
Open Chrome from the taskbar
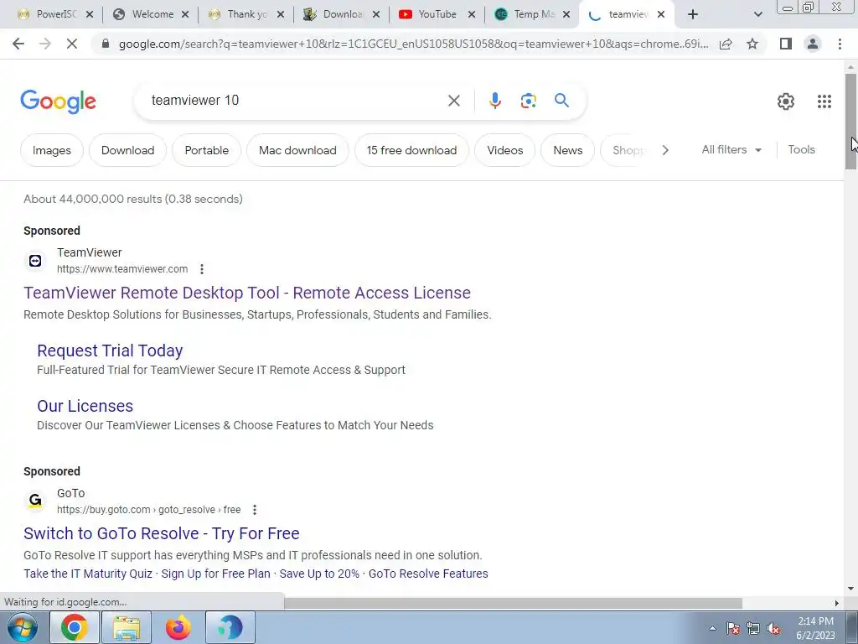pos(75,627)
